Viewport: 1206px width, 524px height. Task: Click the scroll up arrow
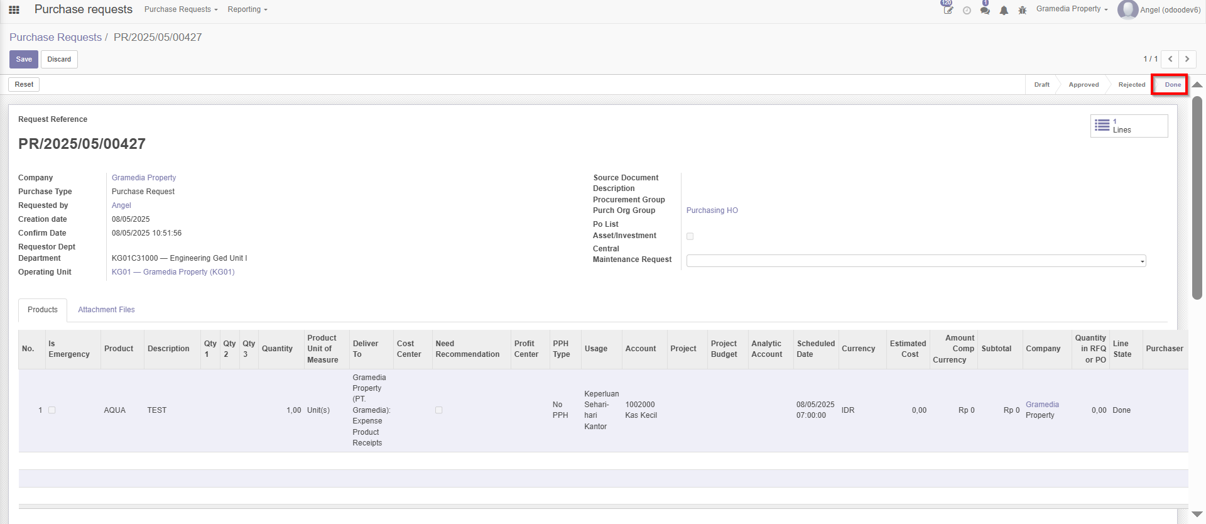(x=1197, y=84)
